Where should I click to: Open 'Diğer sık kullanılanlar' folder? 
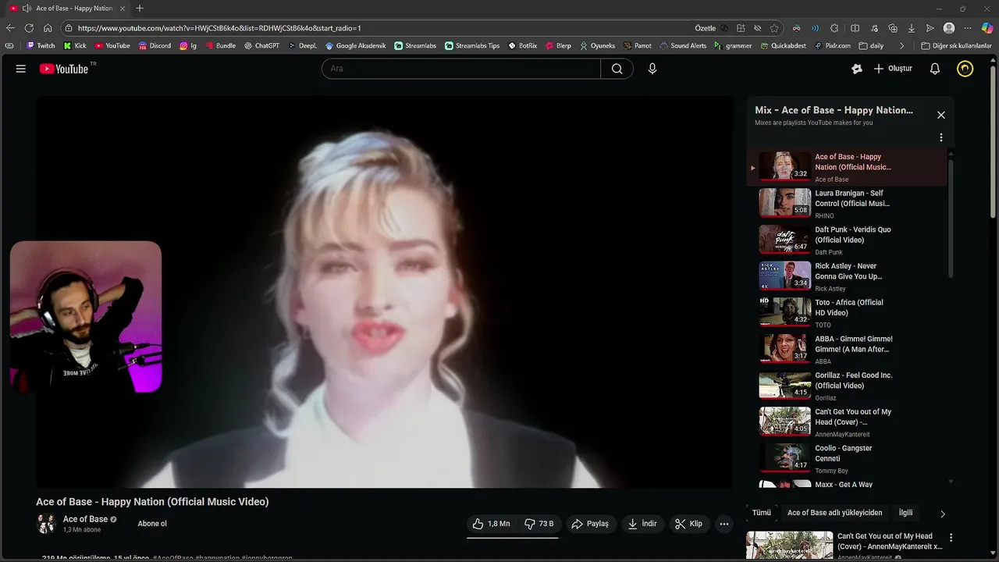956,46
